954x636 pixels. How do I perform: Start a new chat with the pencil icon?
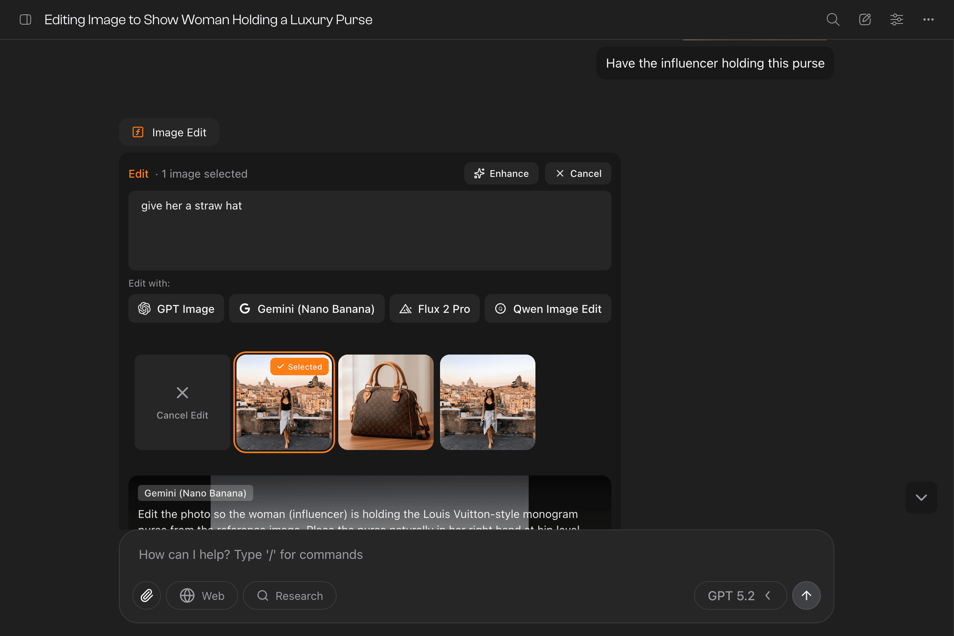[865, 19]
